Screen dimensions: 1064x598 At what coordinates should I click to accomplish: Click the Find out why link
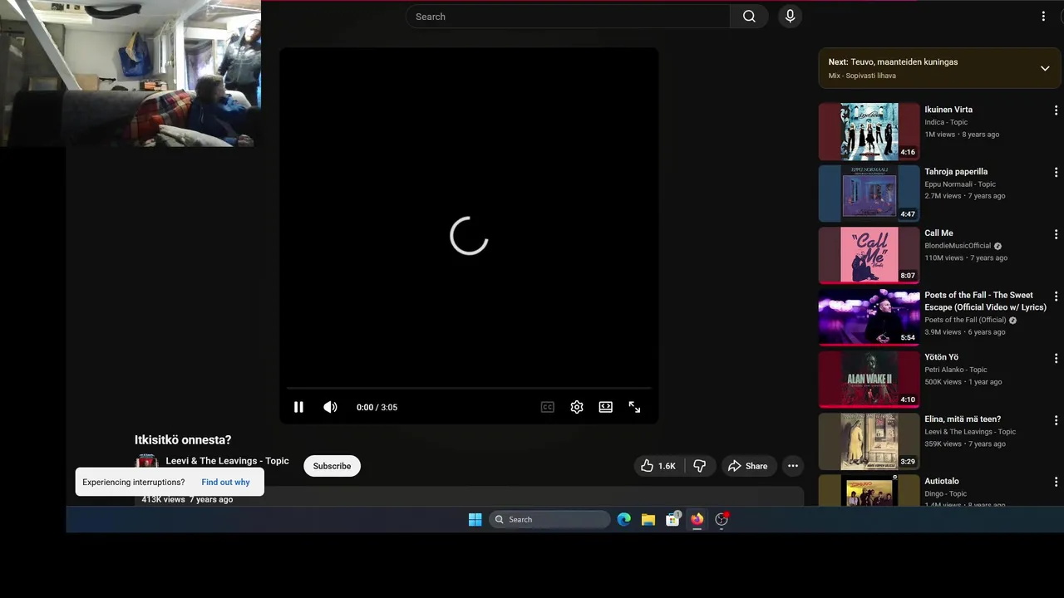point(225,483)
